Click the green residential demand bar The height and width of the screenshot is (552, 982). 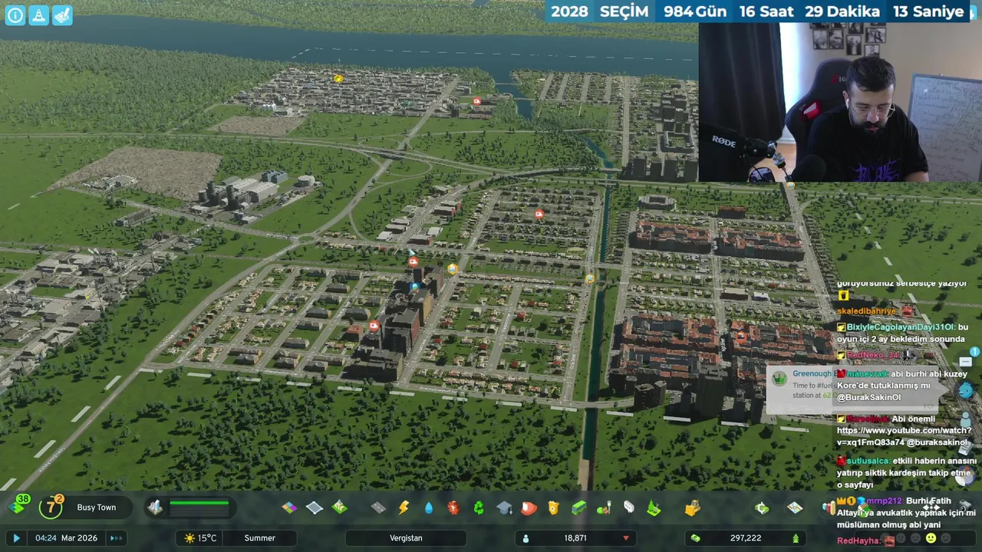[x=199, y=504]
